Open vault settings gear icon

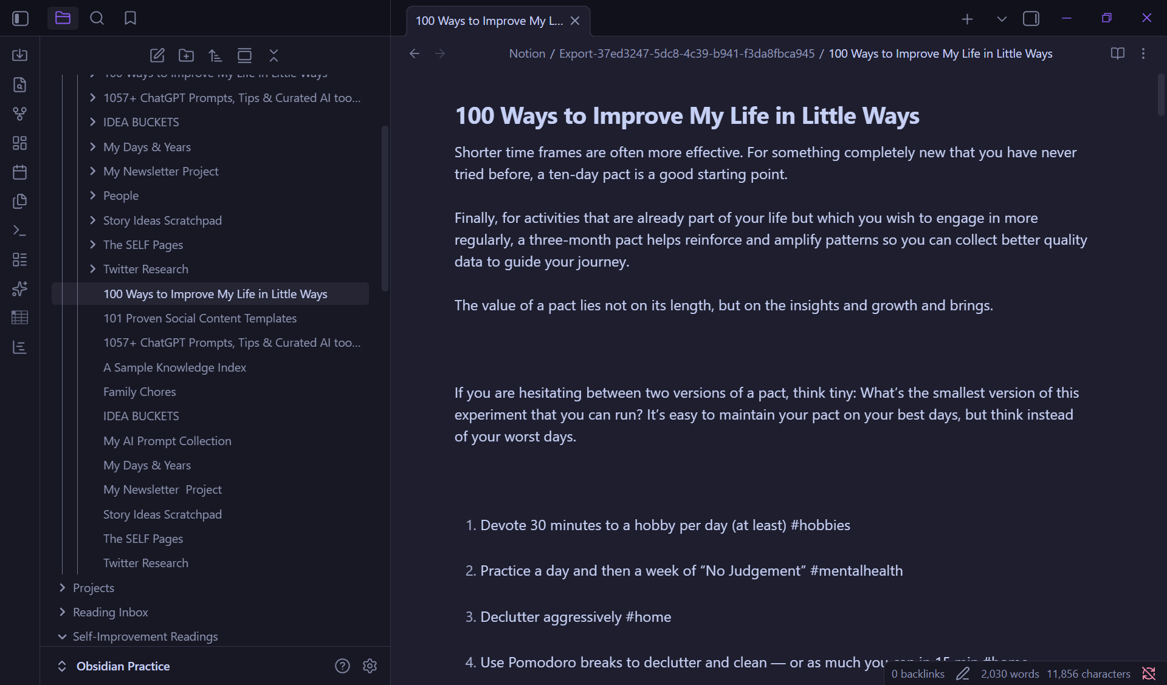pyautogui.click(x=370, y=666)
